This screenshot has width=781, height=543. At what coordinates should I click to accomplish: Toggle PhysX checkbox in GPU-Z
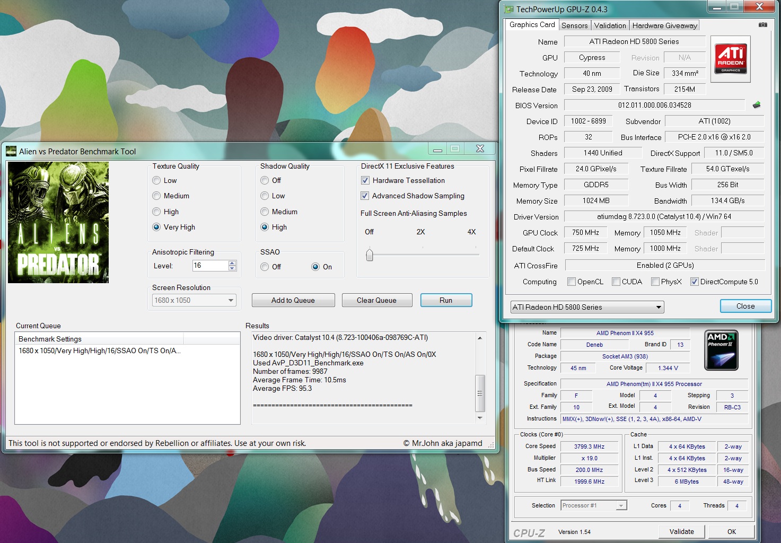[655, 282]
